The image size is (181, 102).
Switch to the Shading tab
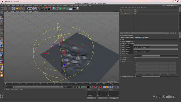point(137,37)
